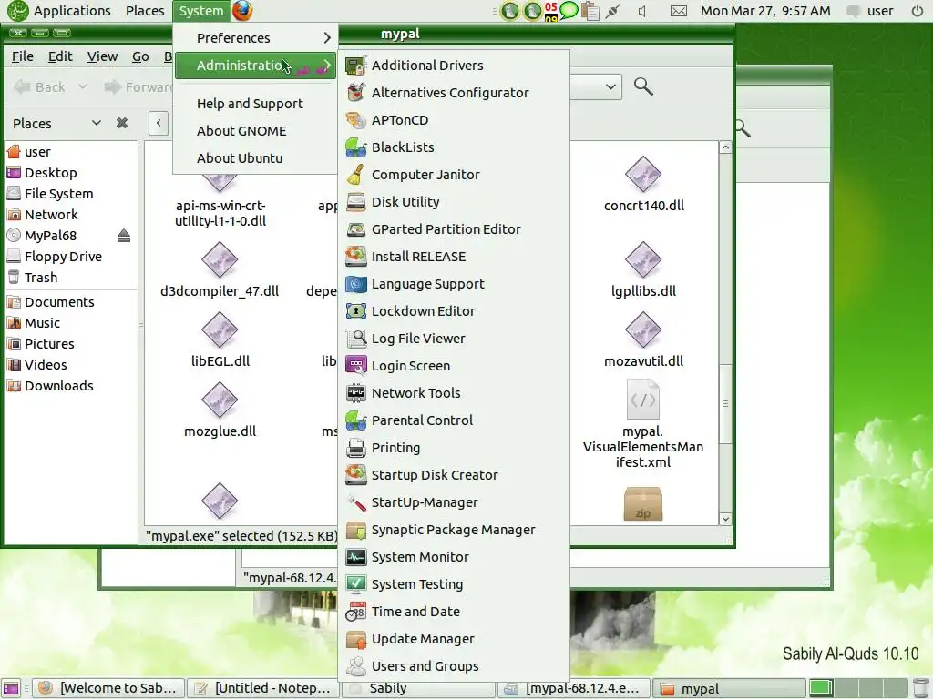
Task: Switch to Sabily taskbar window
Action: tap(417, 688)
